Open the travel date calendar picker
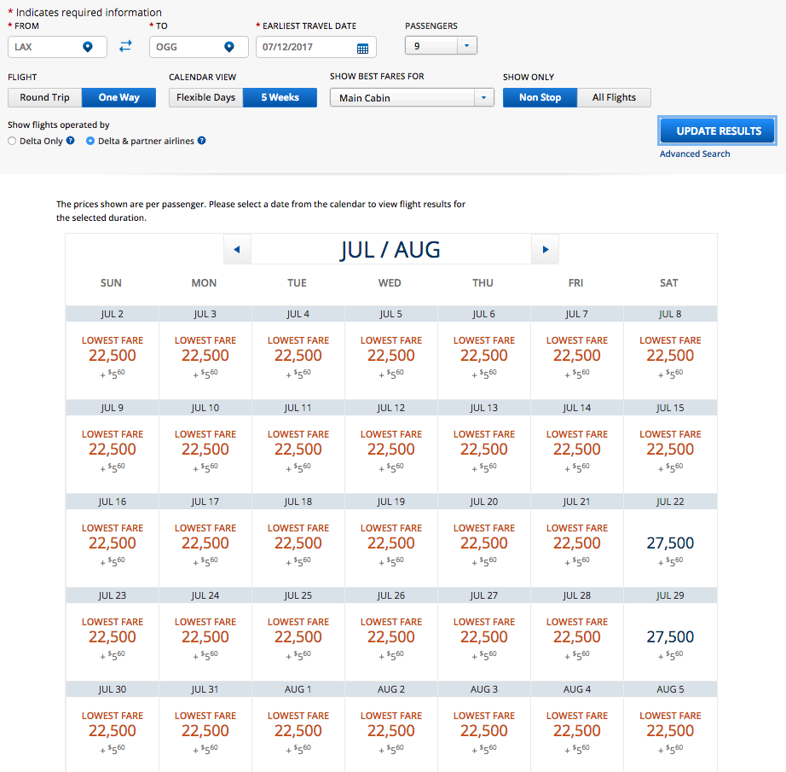This screenshot has height=772, width=786. click(362, 48)
